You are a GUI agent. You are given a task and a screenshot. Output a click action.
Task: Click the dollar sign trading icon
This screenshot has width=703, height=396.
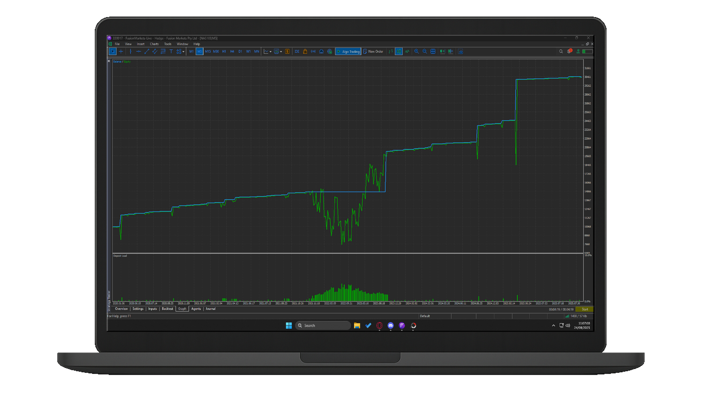point(288,51)
